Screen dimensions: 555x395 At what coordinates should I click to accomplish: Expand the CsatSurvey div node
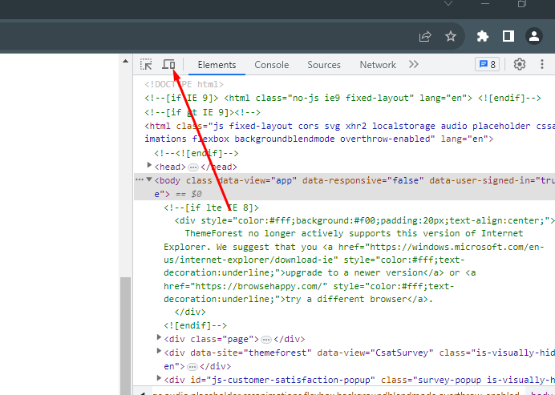point(159,351)
